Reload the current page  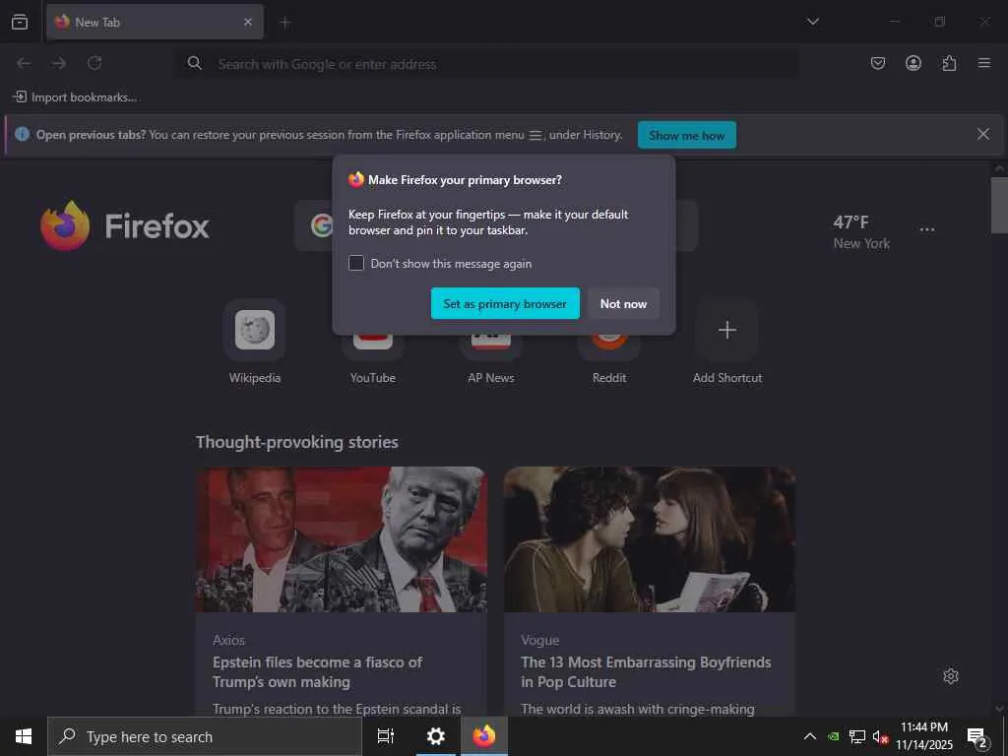[94, 63]
